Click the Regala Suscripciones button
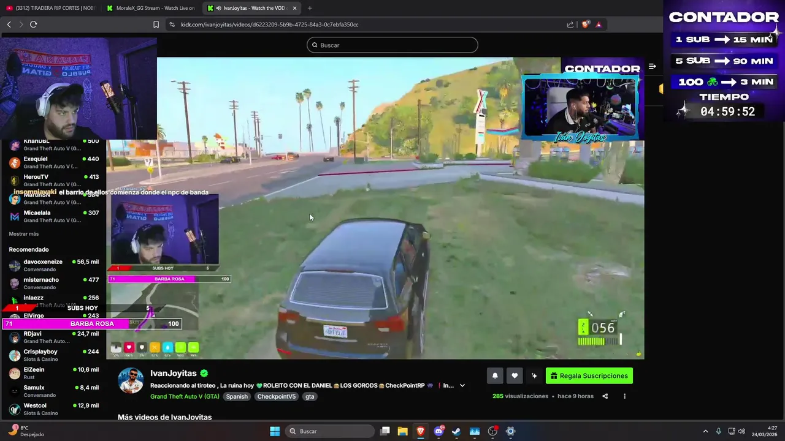 tap(589, 376)
